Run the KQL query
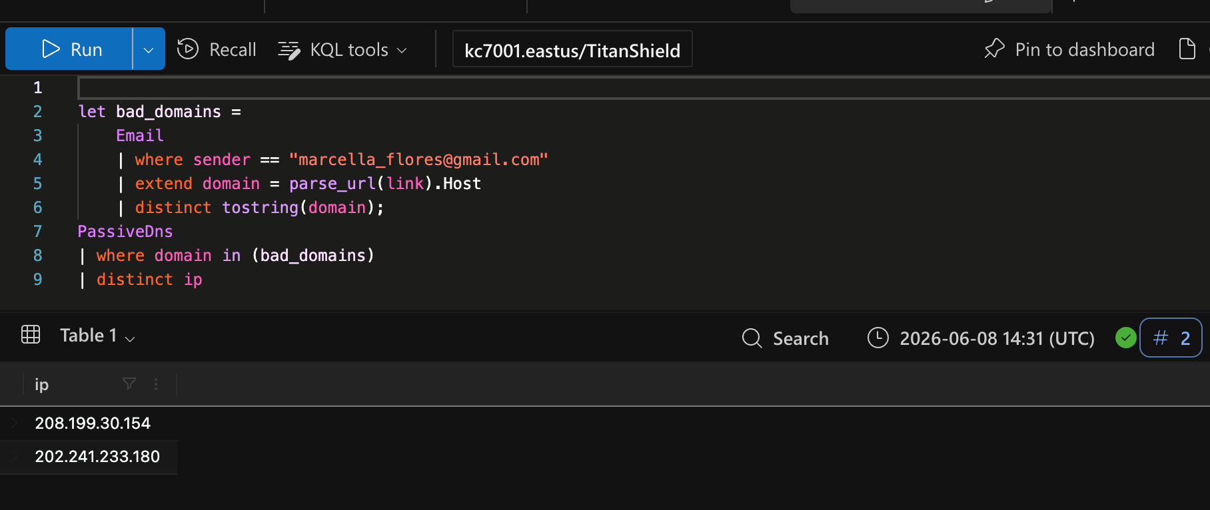Image resolution: width=1210 pixels, height=510 pixels. coord(69,49)
